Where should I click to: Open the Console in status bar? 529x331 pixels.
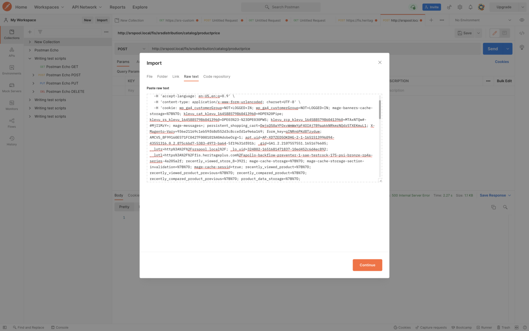click(60, 328)
